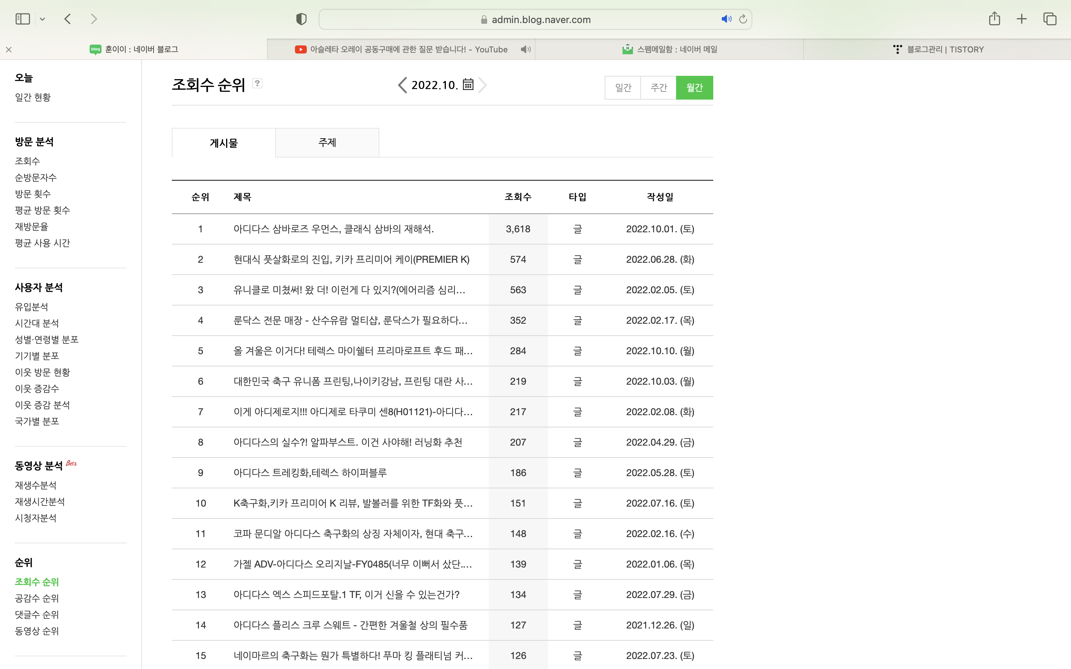Switch to the 주제 tab
The height and width of the screenshot is (669, 1071).
327,142
